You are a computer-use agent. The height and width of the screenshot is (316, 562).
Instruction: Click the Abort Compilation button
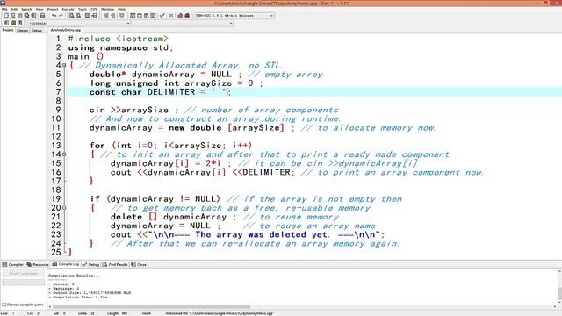click(24, 274)
